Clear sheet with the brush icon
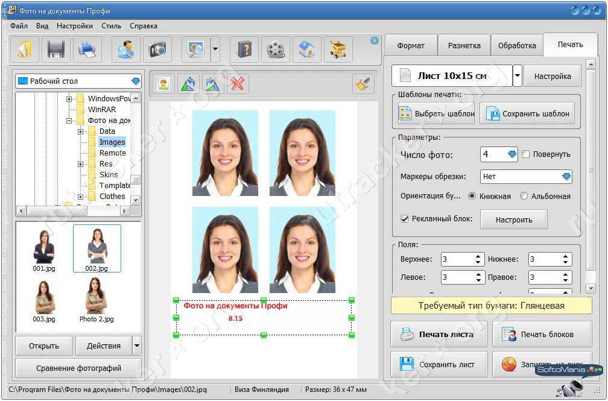Viewport: 608px width, 401px height. pos(363,83)
